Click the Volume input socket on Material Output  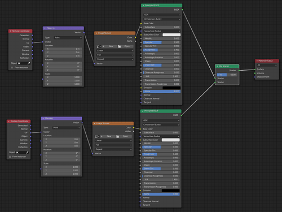pyautogui.click(x=255, y=73)
